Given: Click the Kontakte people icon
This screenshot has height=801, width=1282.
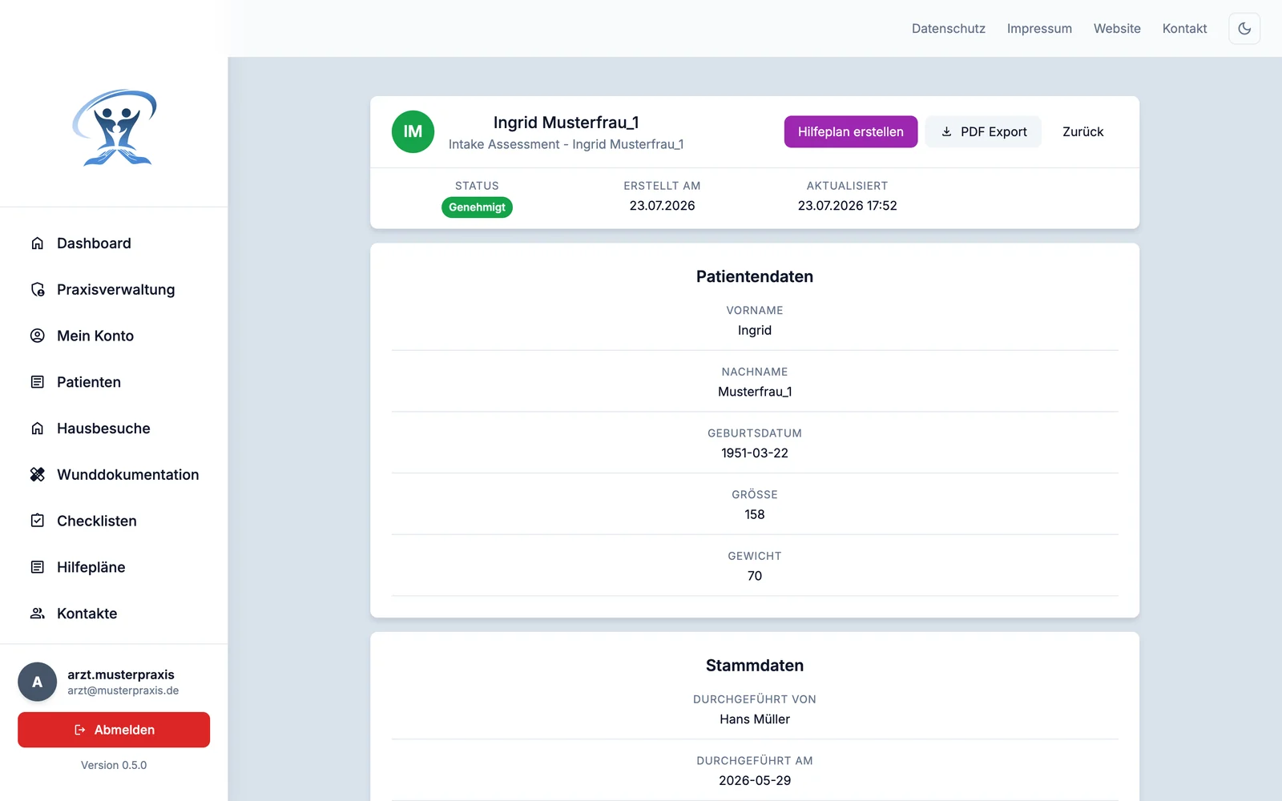Looking at the screenshot, I should click(38, 614).
